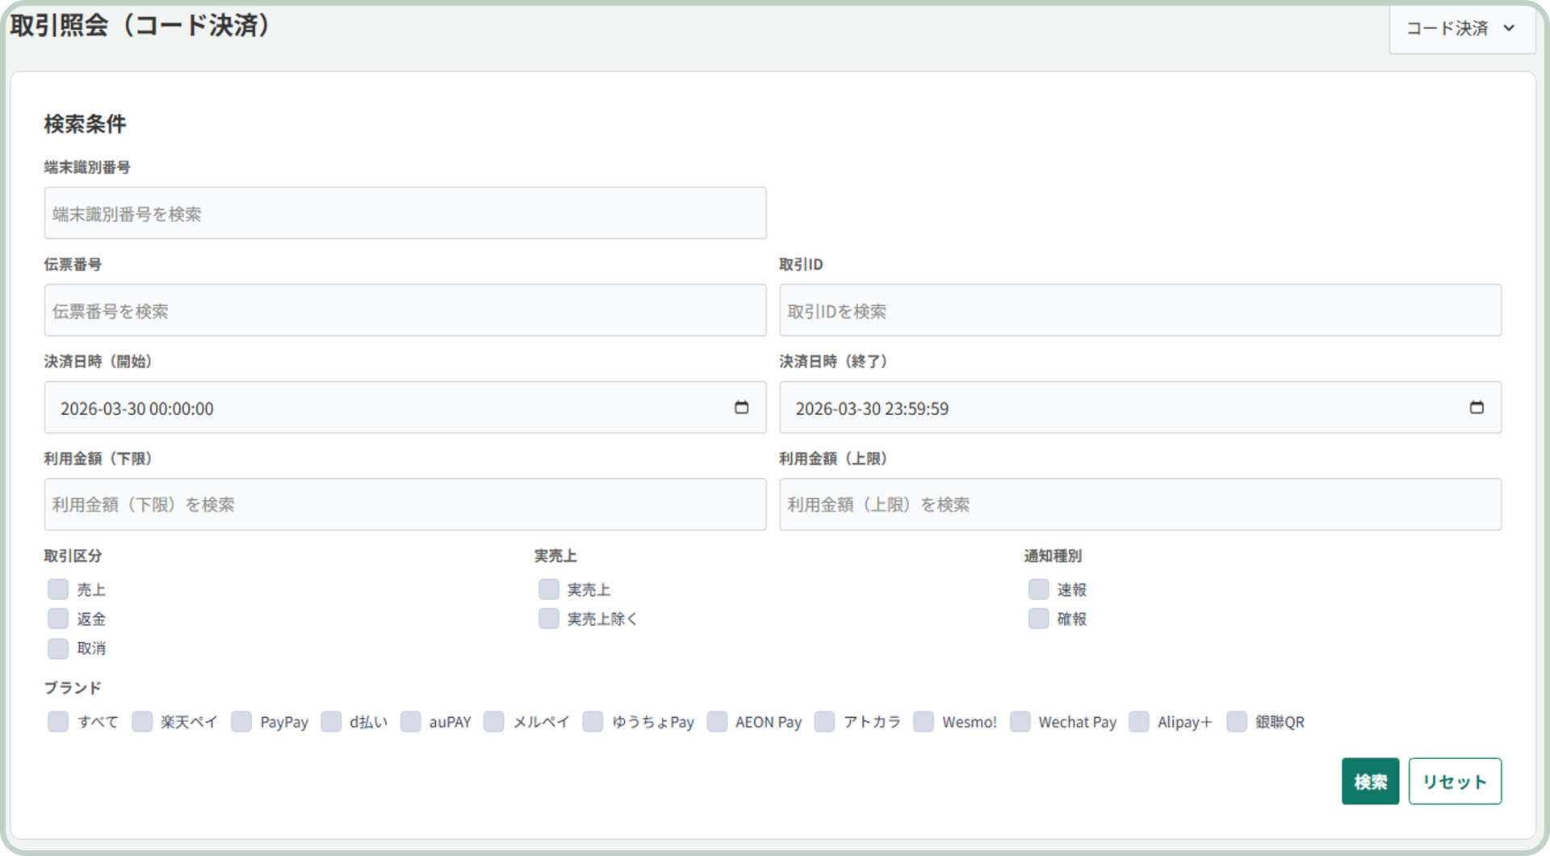Open calendar picker for payment end date
1550x856 pixels.
[x=1476, y=408]
